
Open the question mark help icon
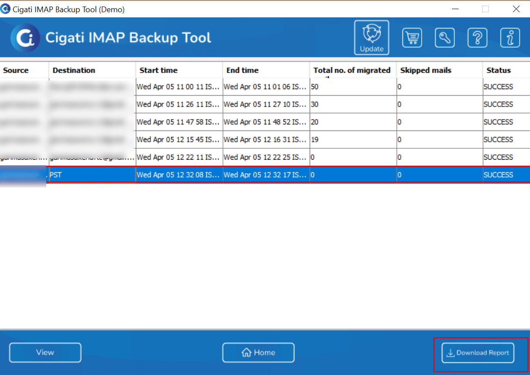coord(477,38)
